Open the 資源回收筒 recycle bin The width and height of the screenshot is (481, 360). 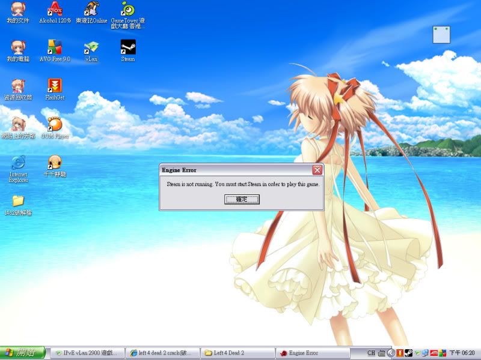tap(18, 86)
